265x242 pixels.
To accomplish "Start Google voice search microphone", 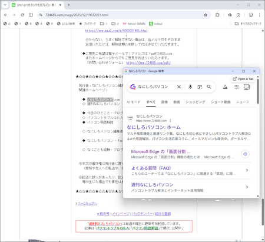I will [190, 87].
